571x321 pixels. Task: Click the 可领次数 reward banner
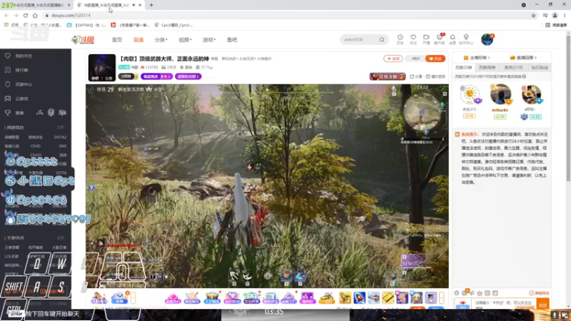click(x=388, y=76)
